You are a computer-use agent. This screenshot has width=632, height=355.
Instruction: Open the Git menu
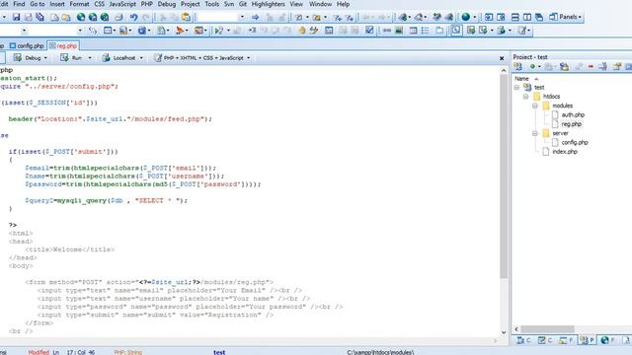(243, 4)
